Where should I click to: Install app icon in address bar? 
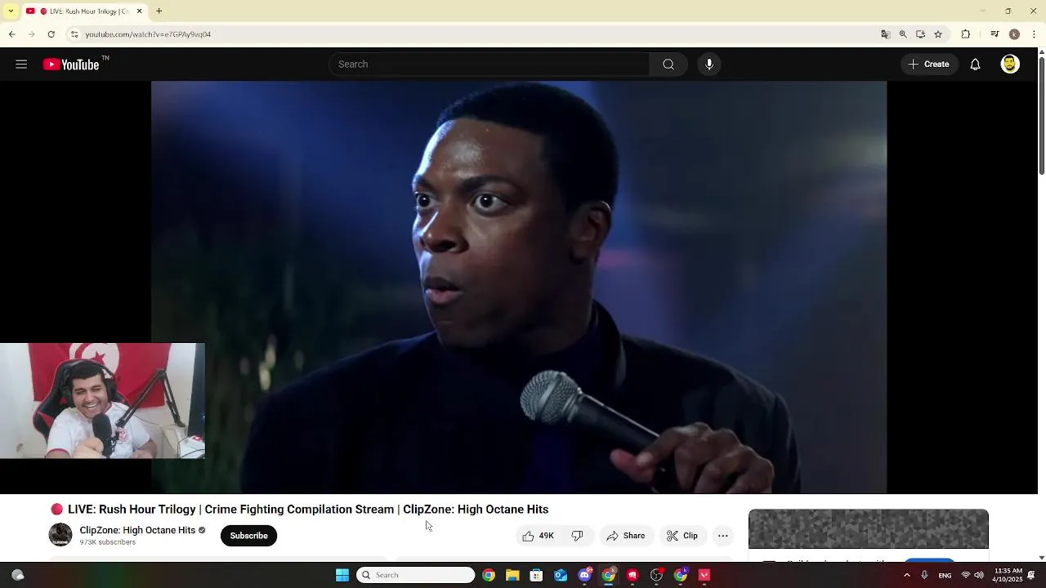coord(920,34)
